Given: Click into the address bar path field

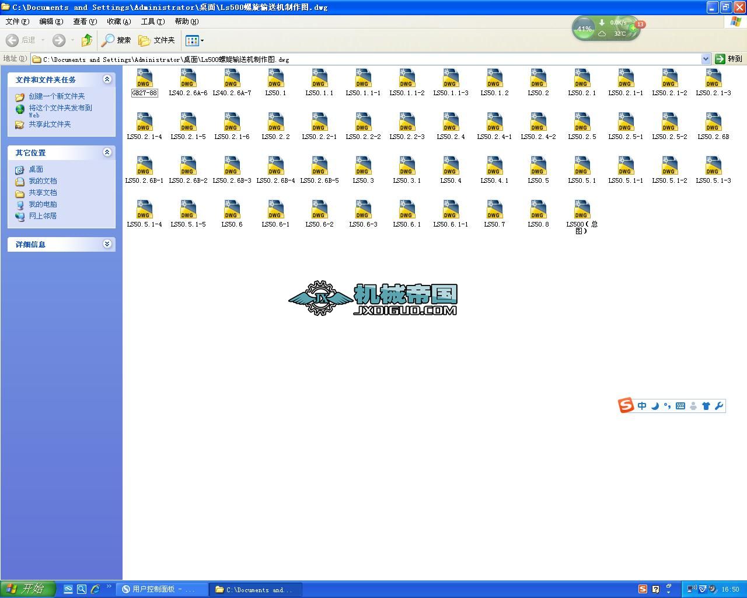Looking at the screenshot, I should coord(366,59).
